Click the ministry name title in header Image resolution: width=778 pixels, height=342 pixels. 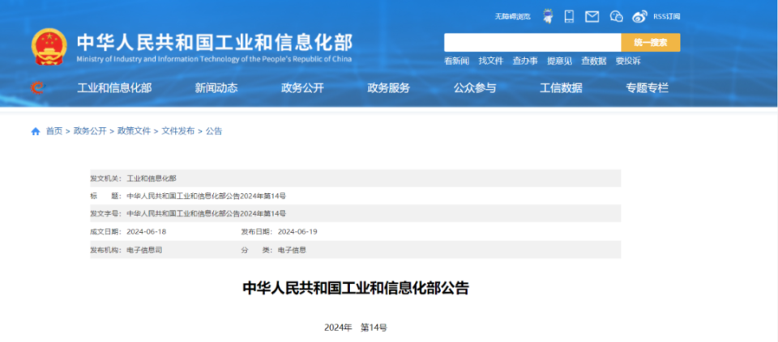[x=214, y=42]
